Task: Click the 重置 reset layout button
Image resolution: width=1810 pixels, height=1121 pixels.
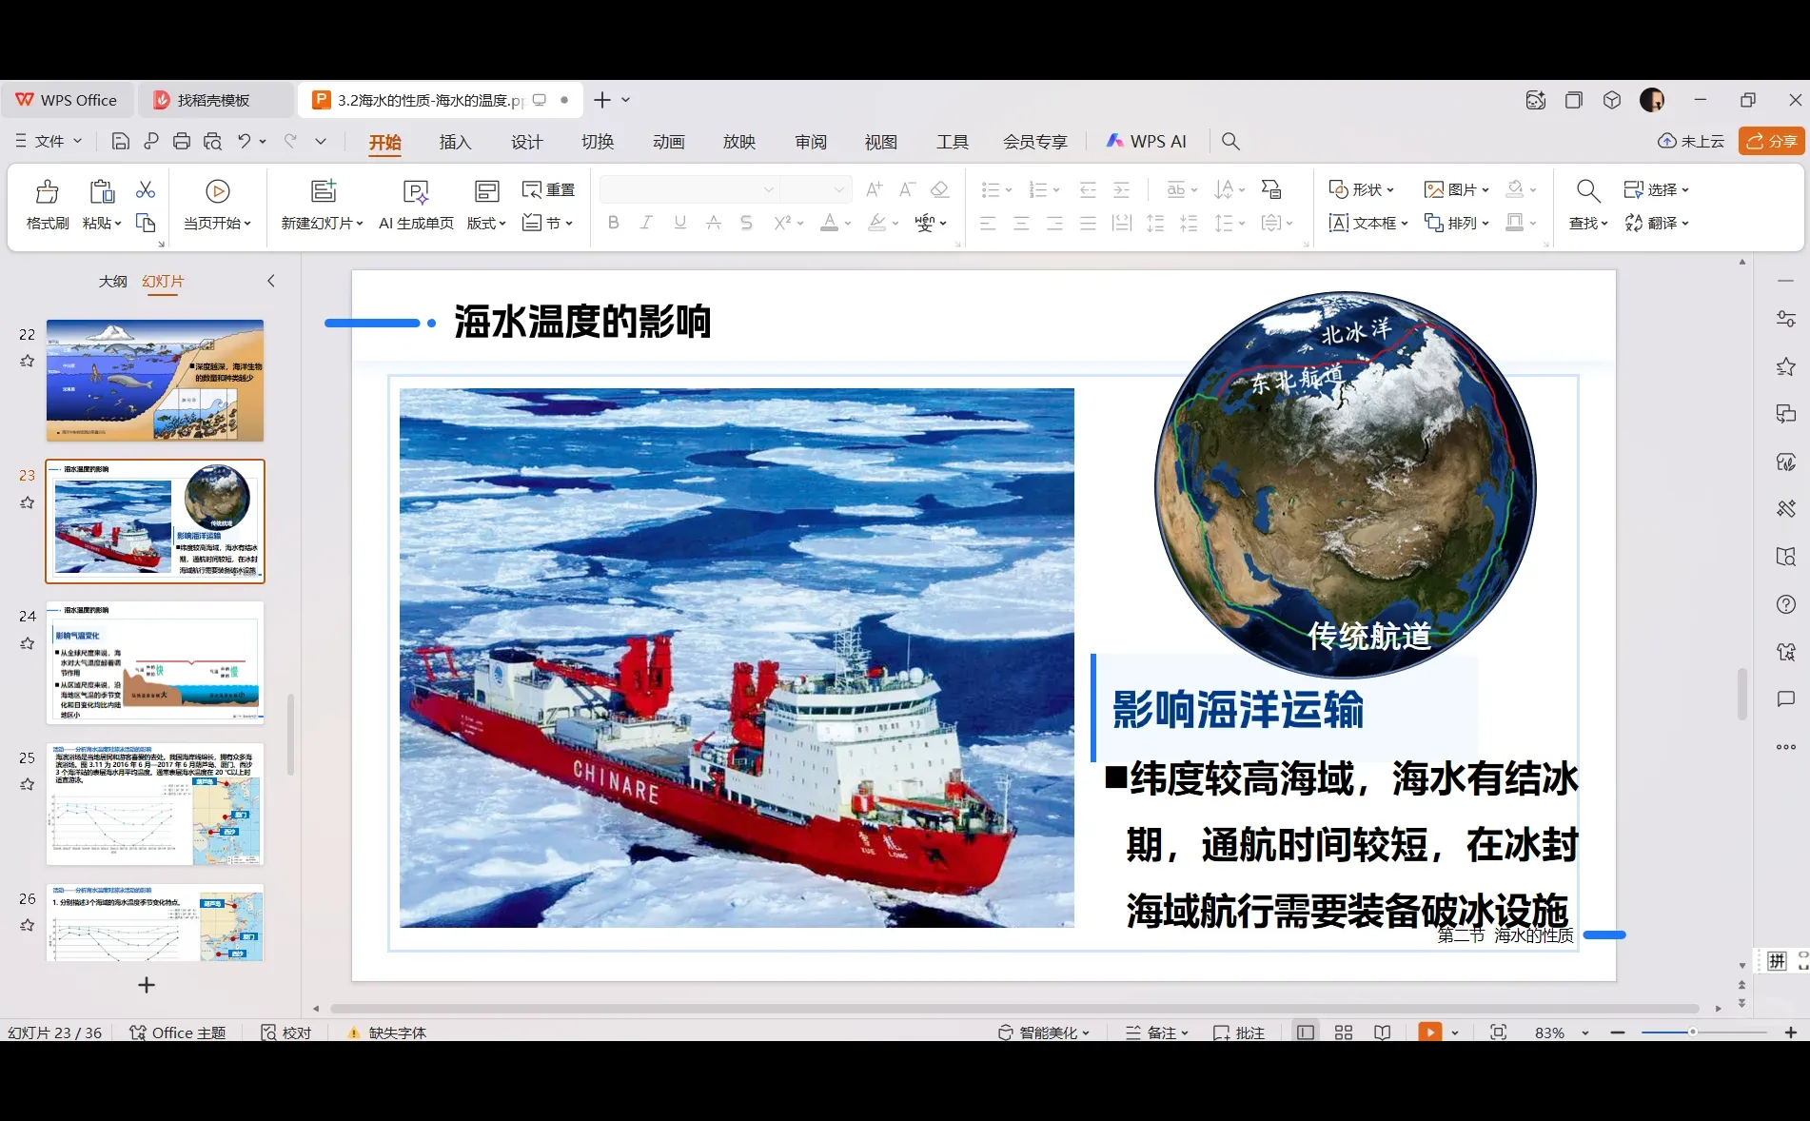Action: (x=549, y=189)
